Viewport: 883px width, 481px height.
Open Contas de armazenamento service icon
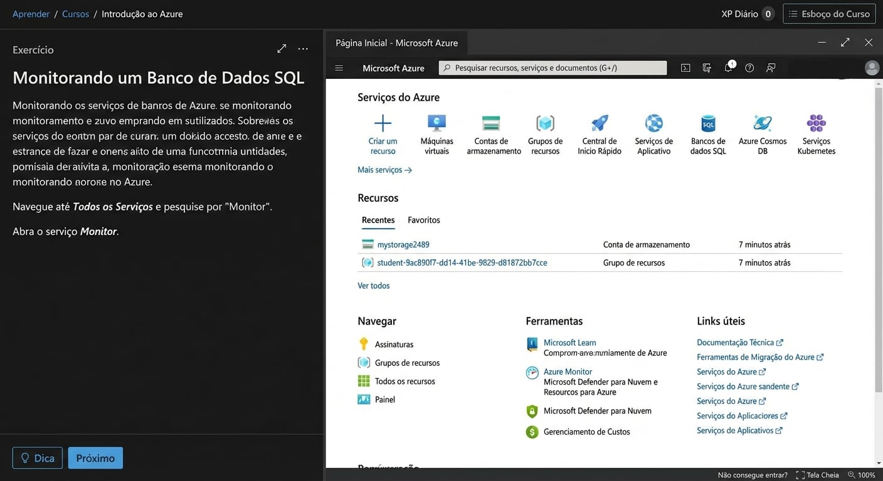coord(491,123)
